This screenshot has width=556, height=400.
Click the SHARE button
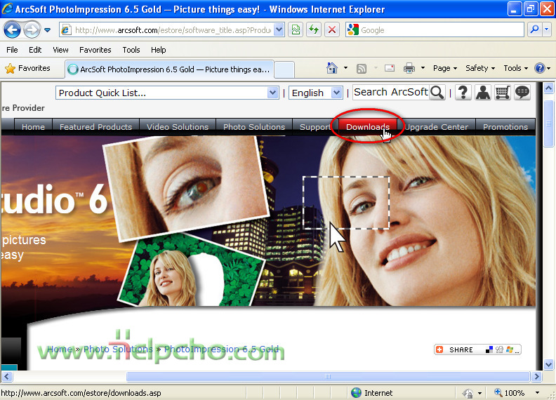tap(477, 349)
